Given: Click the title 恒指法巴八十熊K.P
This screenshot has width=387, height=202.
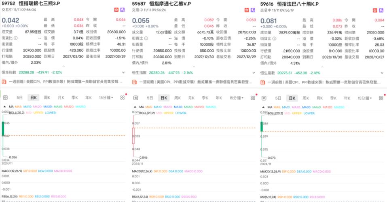Looking at the screenshot, I should tap(298, 4).
